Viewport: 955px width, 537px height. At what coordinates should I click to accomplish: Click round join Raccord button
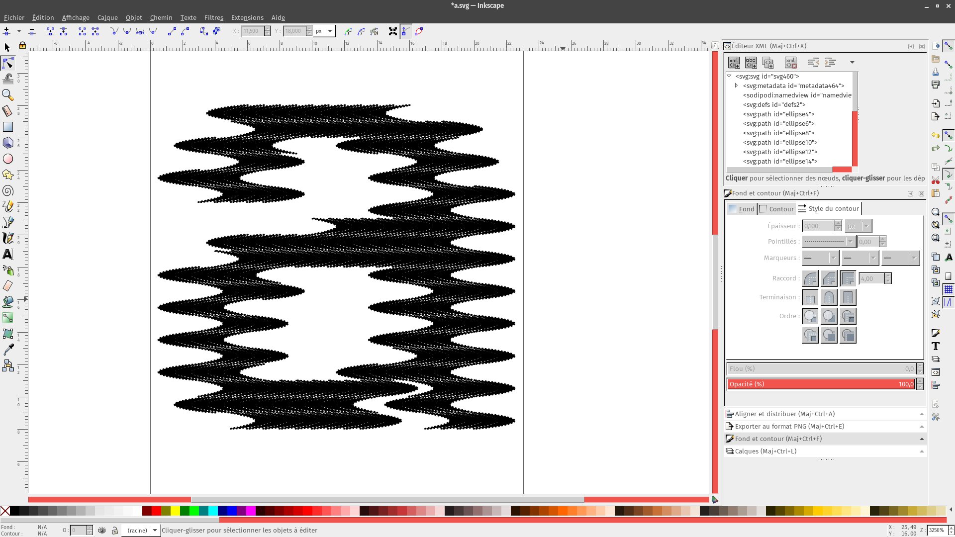tap(810, 278)
